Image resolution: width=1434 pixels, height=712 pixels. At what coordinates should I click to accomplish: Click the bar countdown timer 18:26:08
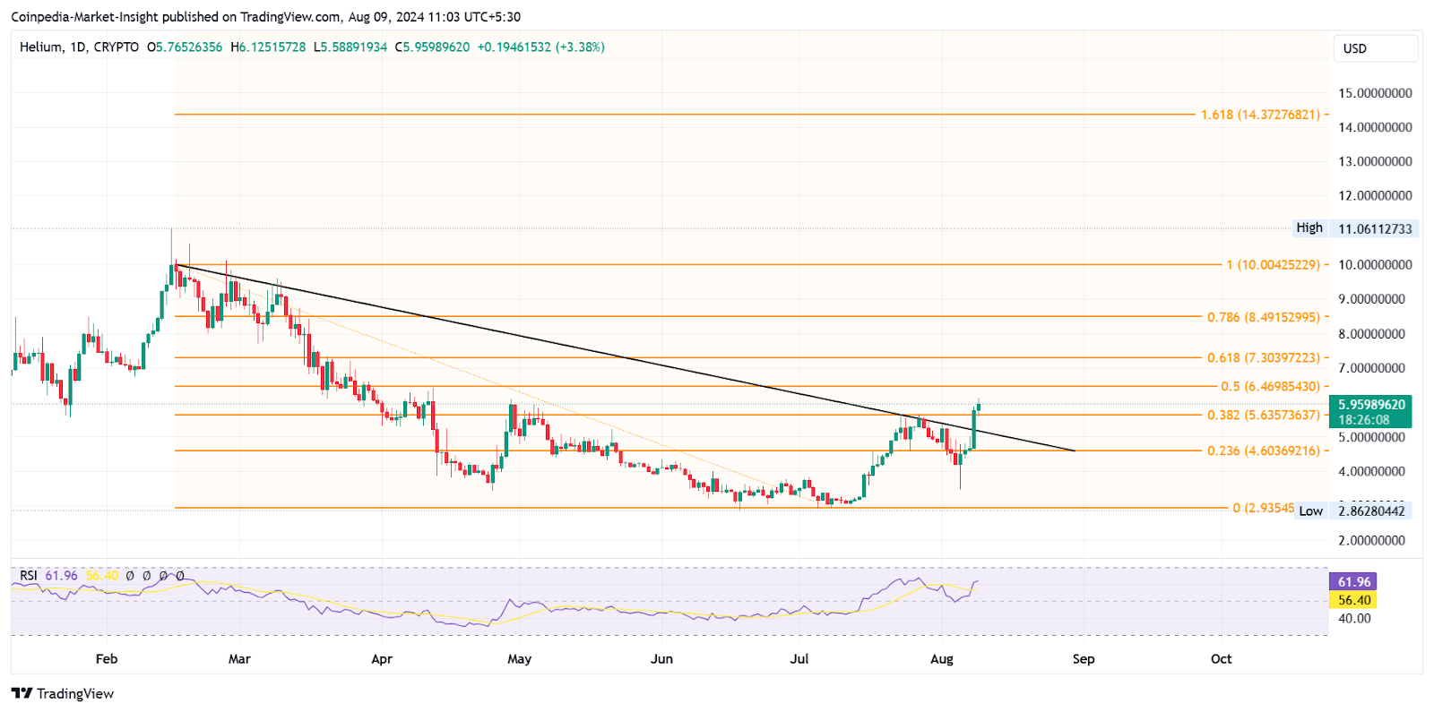[x=1364, y=419]
